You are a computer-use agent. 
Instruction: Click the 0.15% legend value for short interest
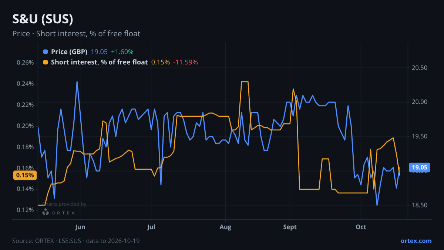point(161,62)
